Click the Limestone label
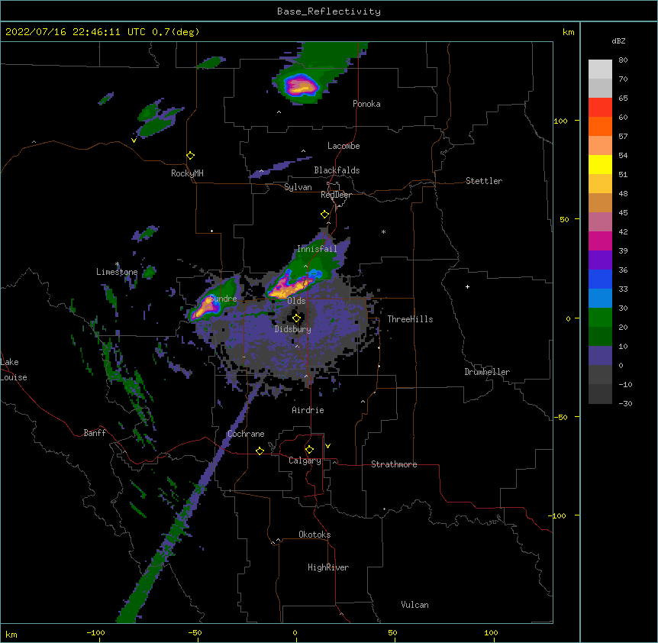Screen dimensions: 658x643 click(117, 272)
